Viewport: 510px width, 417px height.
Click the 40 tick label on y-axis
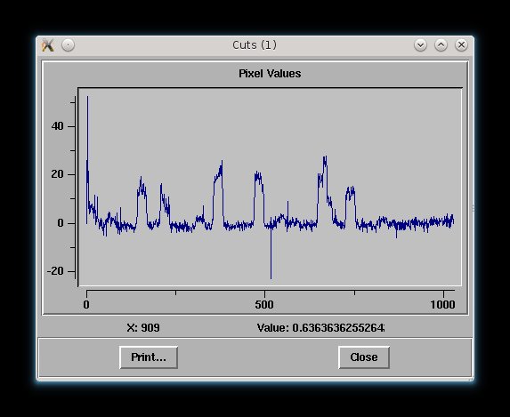tap(58, 126)
